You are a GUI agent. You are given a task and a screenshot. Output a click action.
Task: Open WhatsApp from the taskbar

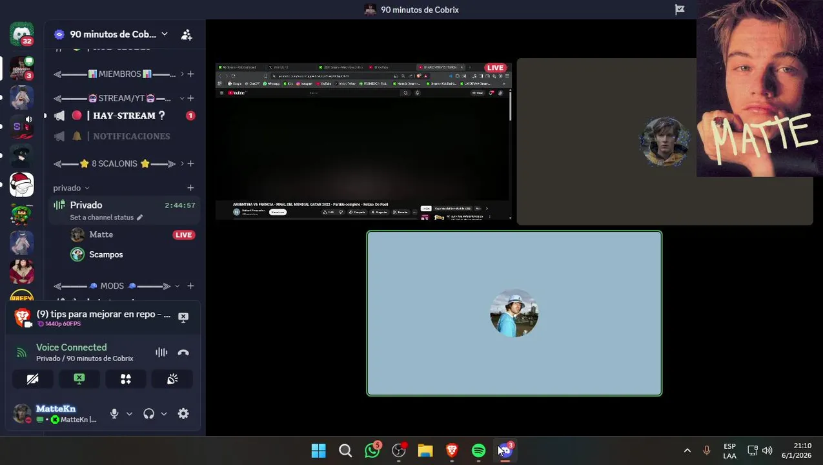click(372, 450)
